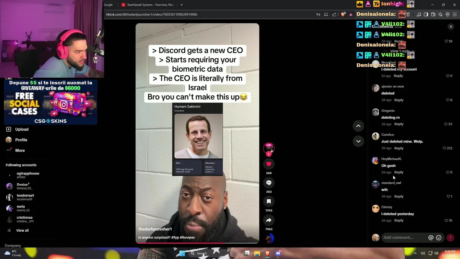Like HeyMichaelG's "Oh gosh" comment
The height and width of the screenshot is (259, 460).
pos(448,172)
